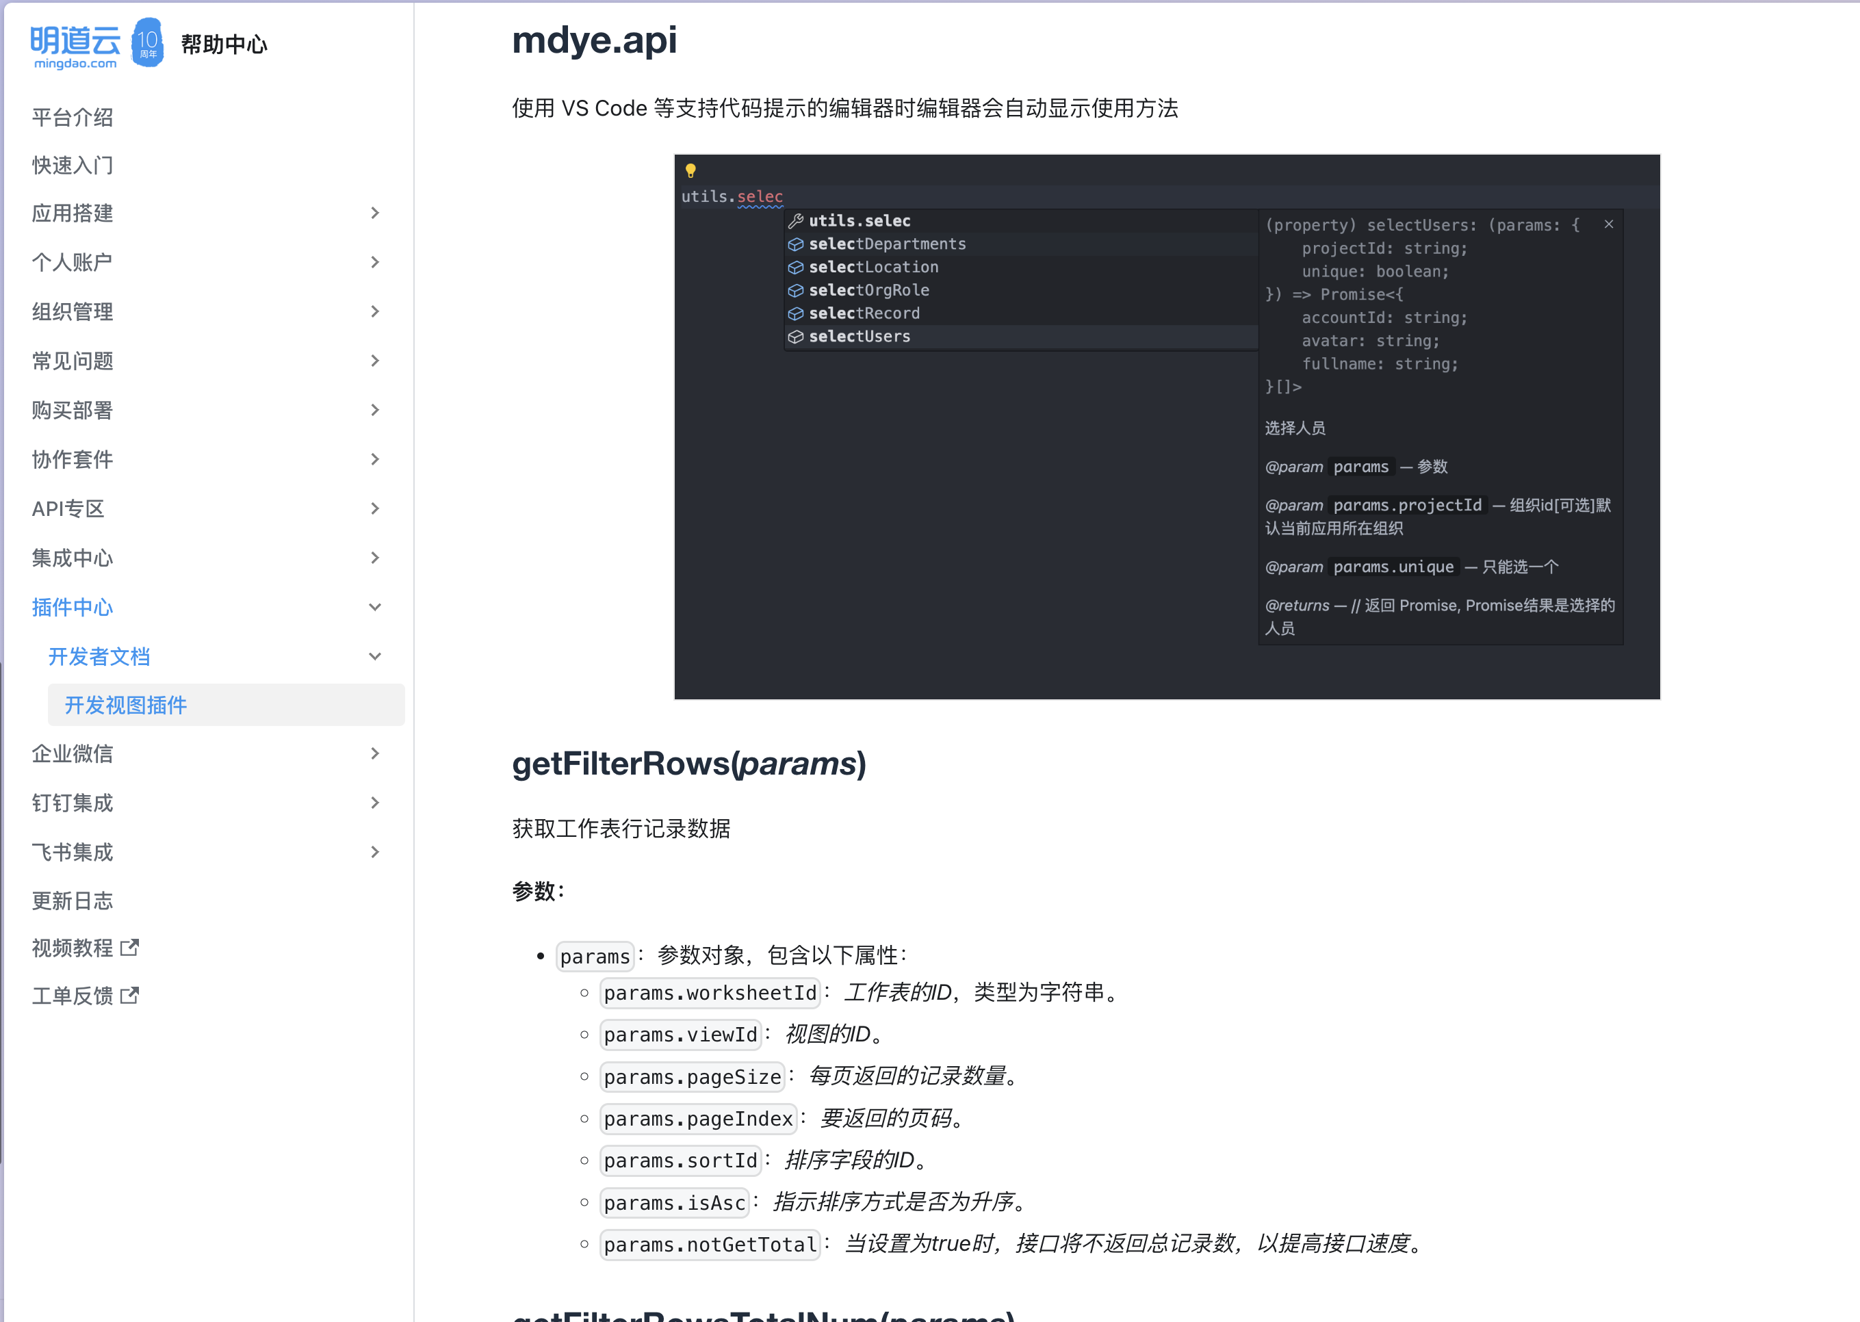1860x1322 pixels.
Task: Click the lightbulb icon in code screenshot
Action: click(690, 171)
